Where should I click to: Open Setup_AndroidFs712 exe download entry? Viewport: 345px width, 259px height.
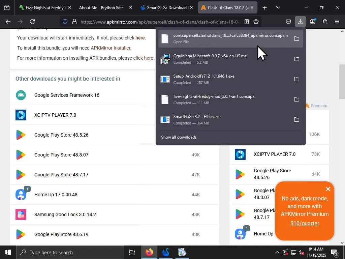[x=224, y=79]
